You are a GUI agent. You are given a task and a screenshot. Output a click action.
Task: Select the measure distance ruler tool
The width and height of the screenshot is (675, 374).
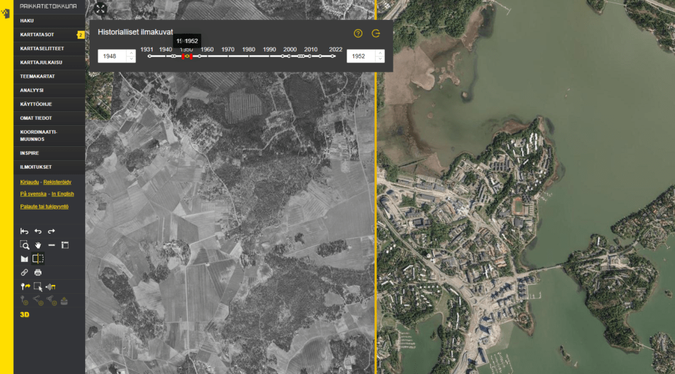51,245
